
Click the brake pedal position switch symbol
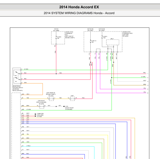pyautogui.click(x=17, y=77)
